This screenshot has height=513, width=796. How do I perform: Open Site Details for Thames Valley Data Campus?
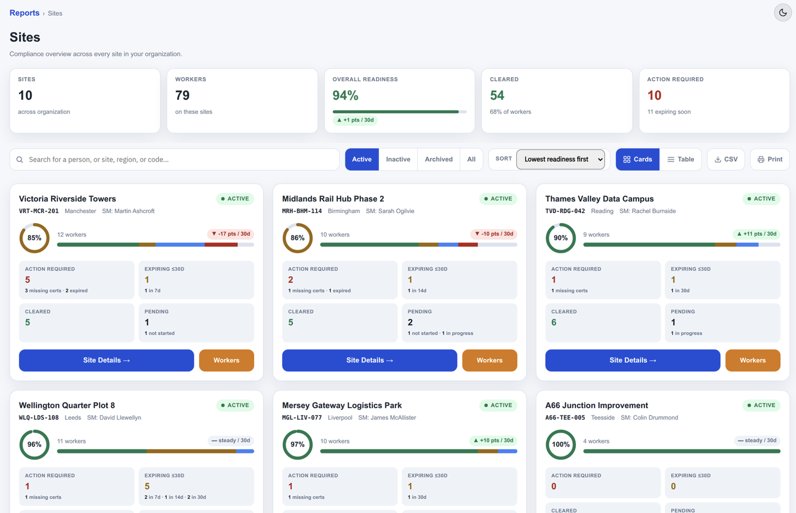633,361
